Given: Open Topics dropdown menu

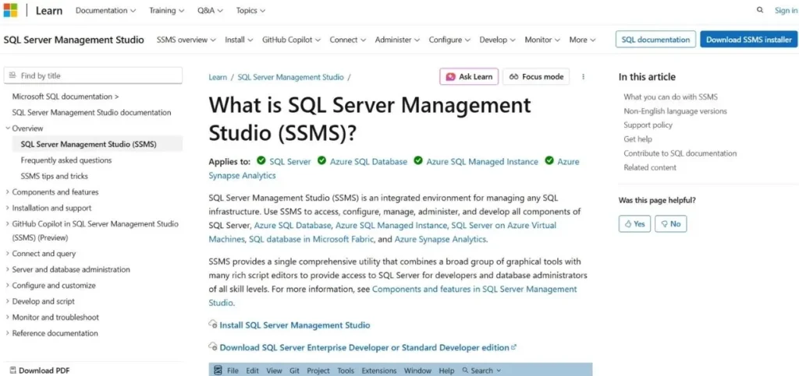Looking at the screenshot, I should (x=250, y=10).
